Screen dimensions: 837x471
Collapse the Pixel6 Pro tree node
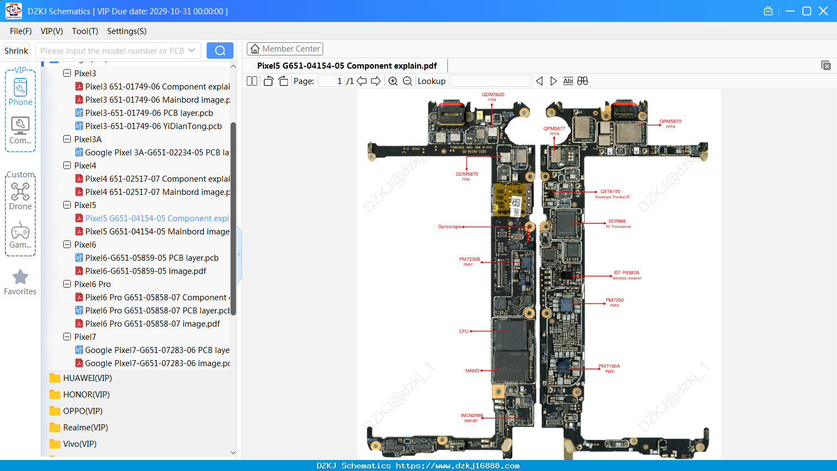[x=67, y=284]
